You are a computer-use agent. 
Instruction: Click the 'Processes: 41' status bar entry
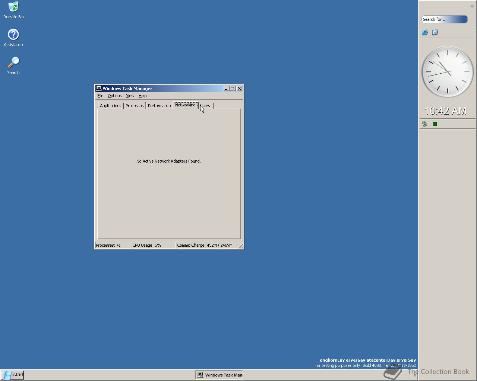click(113, 245)
